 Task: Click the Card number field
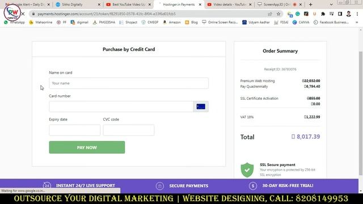121,107
